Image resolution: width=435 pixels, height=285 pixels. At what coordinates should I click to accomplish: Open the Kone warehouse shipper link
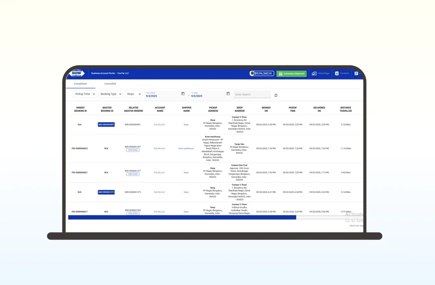[x=186, y=149]
